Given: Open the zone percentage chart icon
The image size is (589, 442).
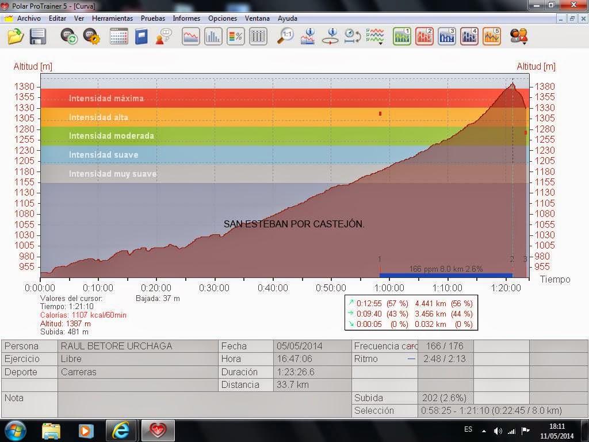Looking at the screenshot, I should pos(235,36).
